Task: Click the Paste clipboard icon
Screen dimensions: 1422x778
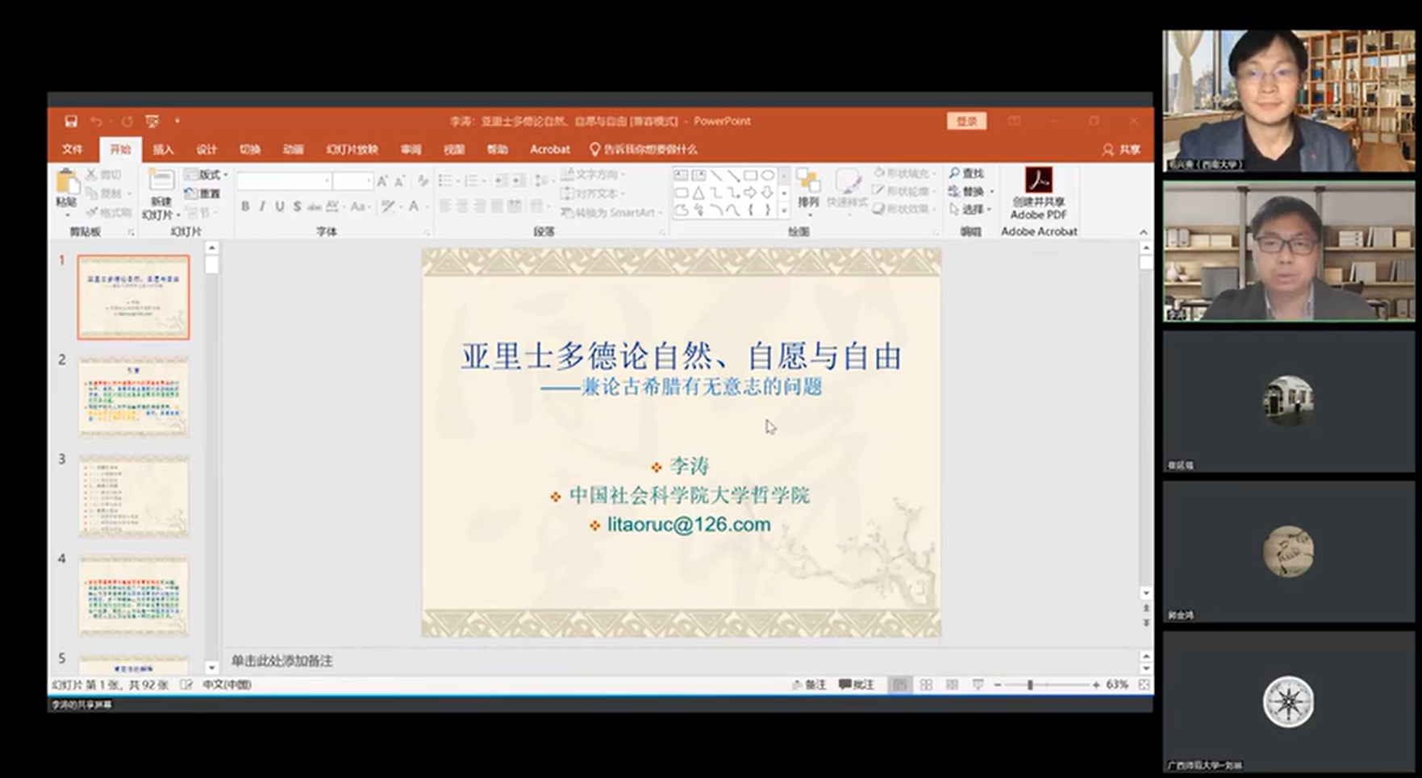Action: [x=66, y=185]
